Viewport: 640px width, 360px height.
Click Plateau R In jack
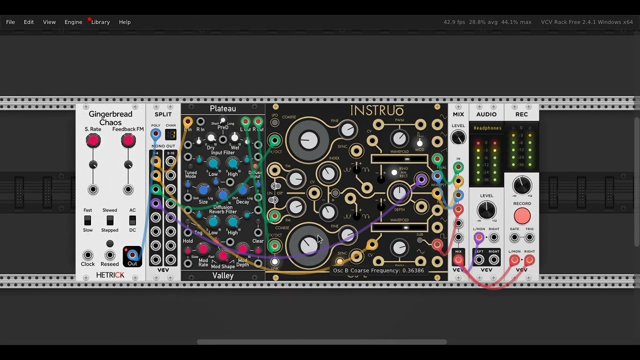[200, 121]
